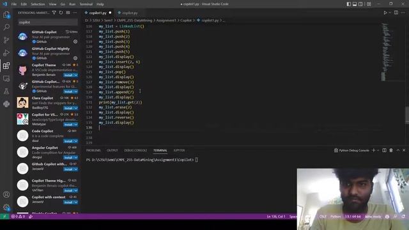Open the Search view in activity bar
The width and height of the screenshot is (409, 230).
[x=6, y=27]
